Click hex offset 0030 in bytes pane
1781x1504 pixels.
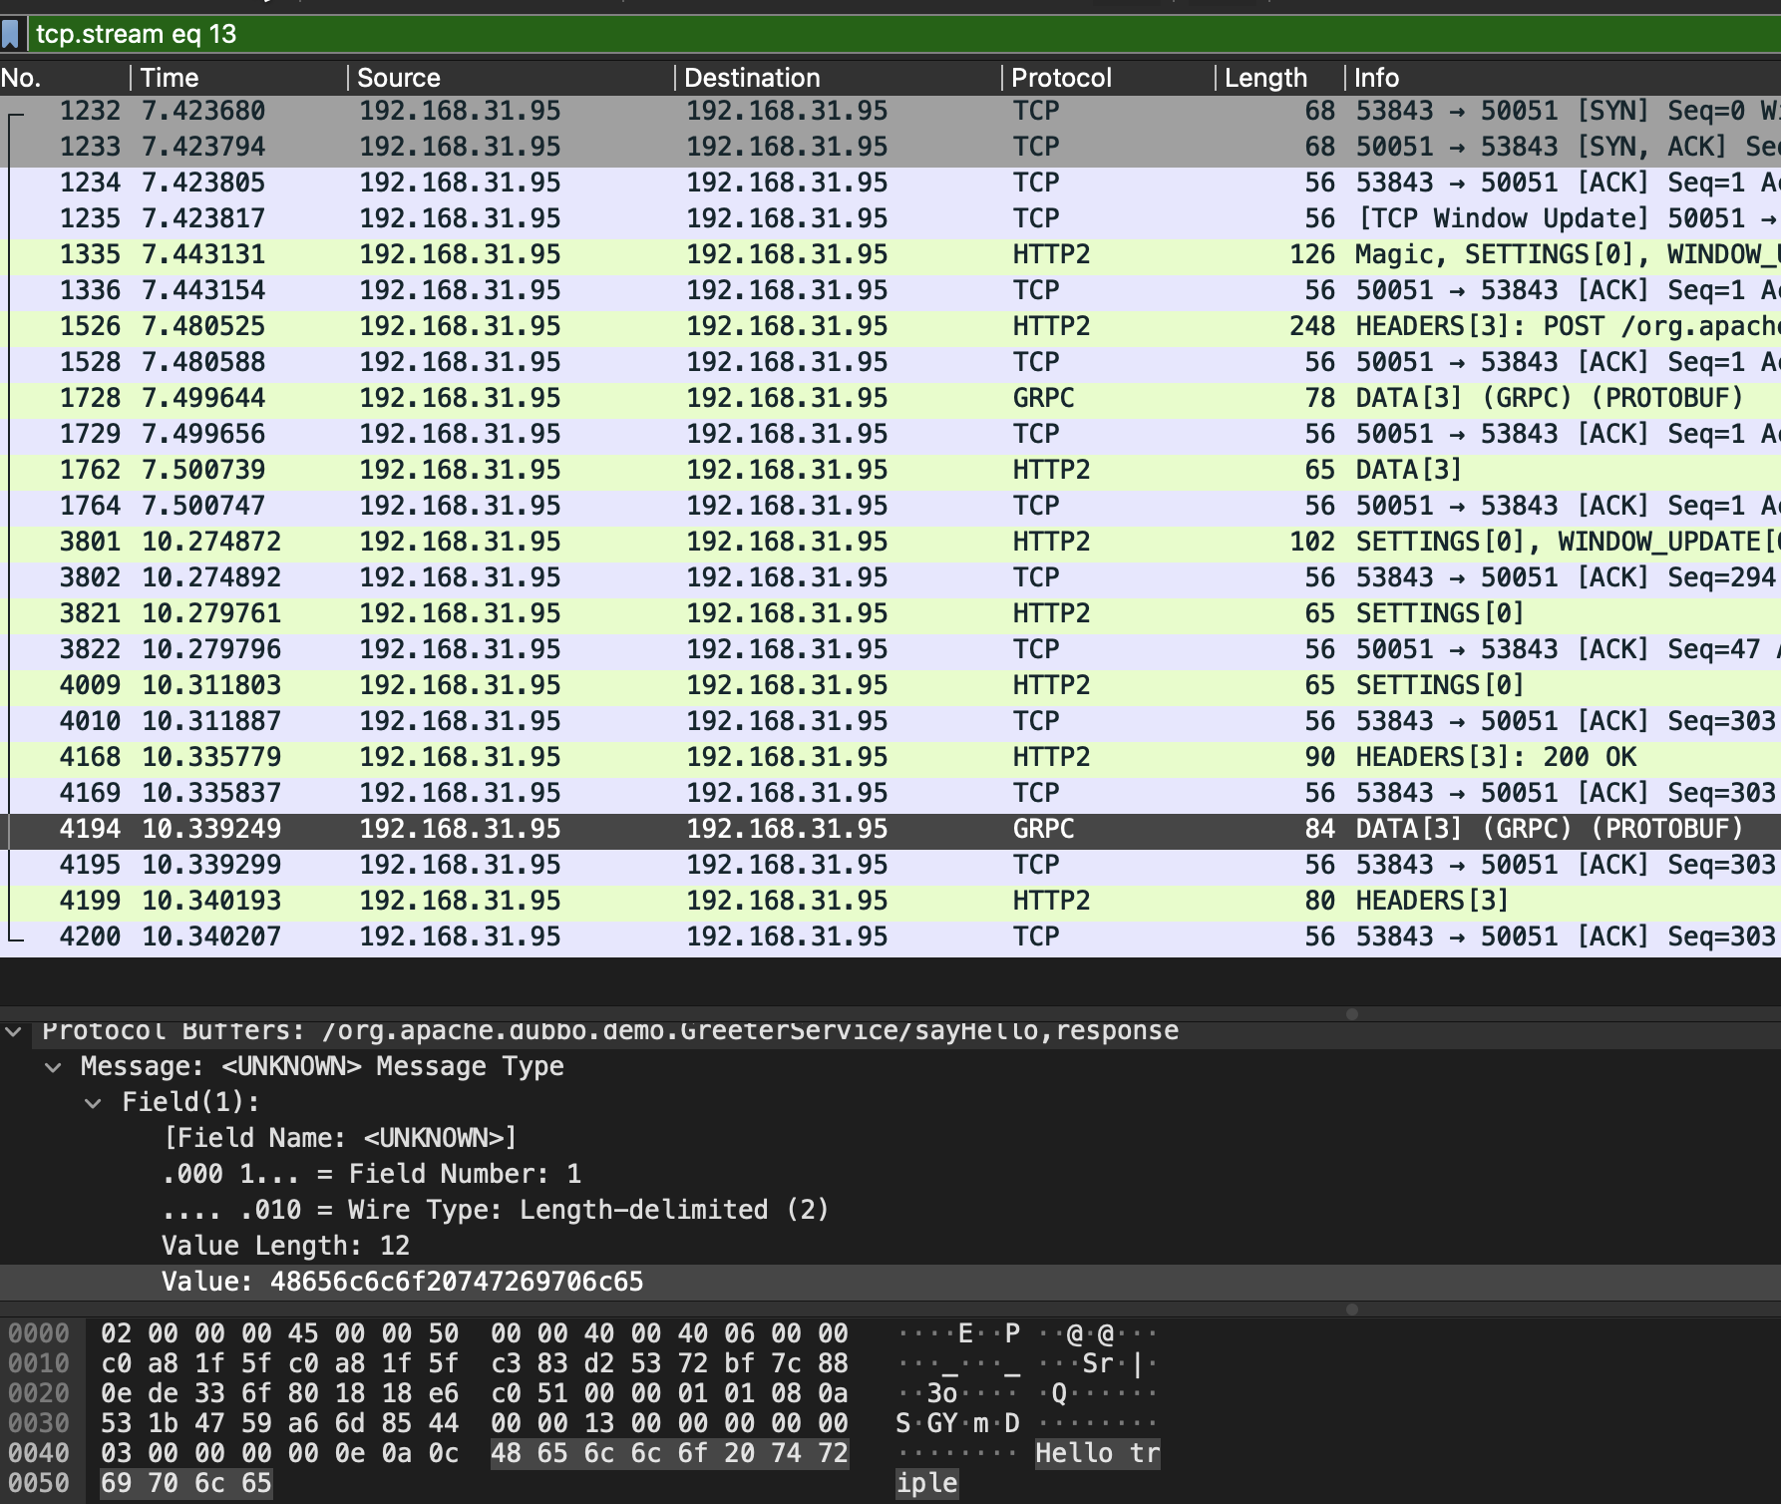tap(40, 1423)
